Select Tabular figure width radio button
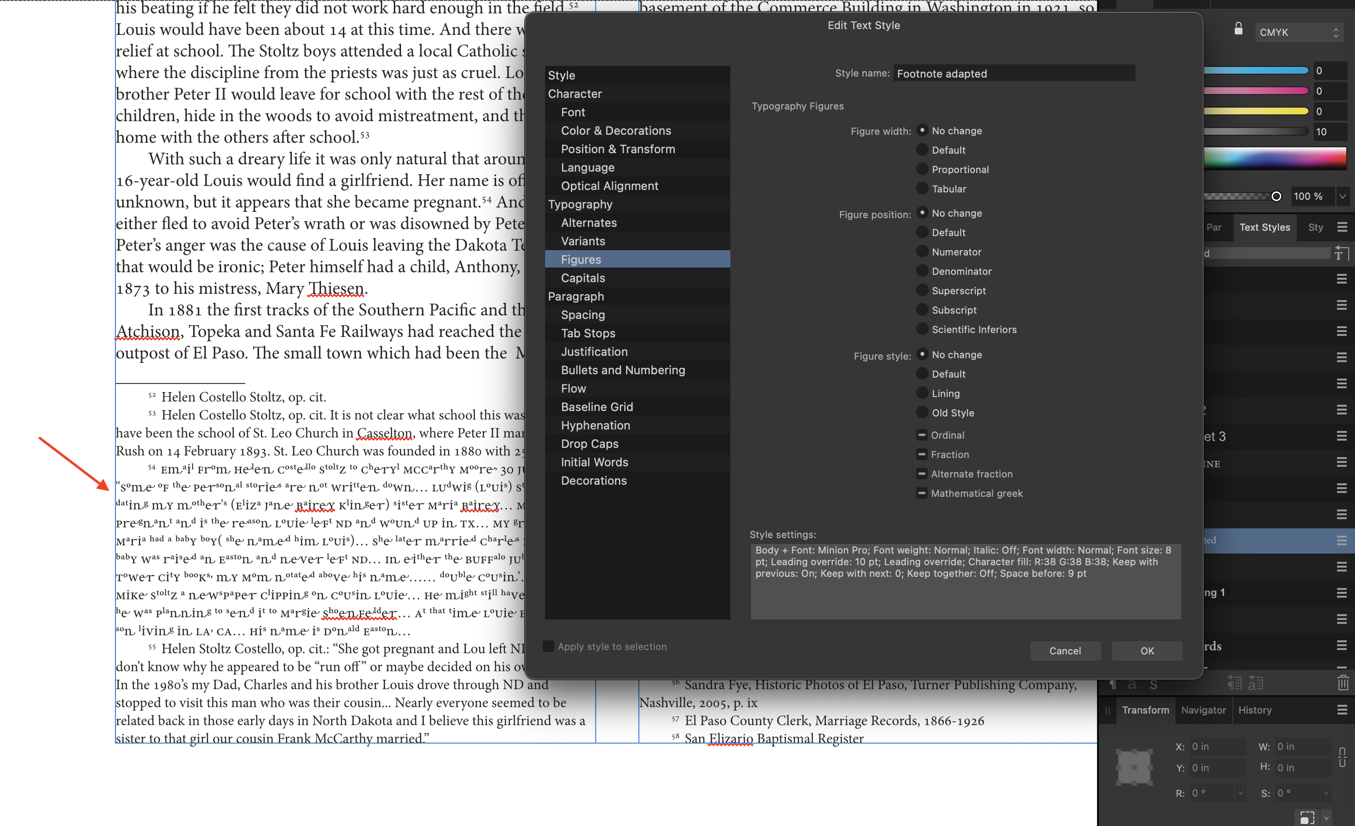This screenshot has height=826, width=1355. (922, 189)
